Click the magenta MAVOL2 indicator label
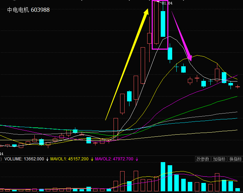 pyautogui.click(x=114, y=159)
